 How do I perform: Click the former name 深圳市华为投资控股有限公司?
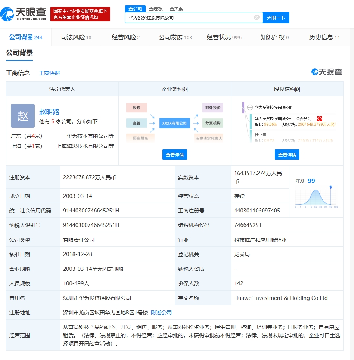[x=97, y=298]
